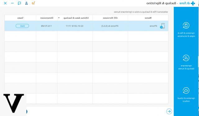199x116 pixels.
Task: Open the iCloud restore cloud icon
Action: pyautogui.click(x=186, y=90)
